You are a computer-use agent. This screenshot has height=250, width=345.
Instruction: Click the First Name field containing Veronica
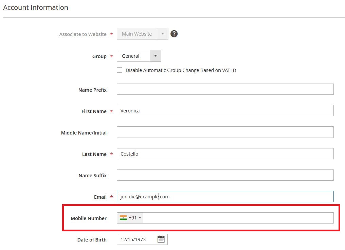[x=225, y=111]
